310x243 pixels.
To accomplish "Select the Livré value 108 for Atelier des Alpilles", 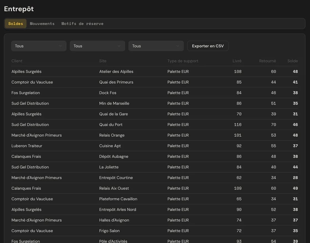I will pyautogui.click(x=238, y=72).
